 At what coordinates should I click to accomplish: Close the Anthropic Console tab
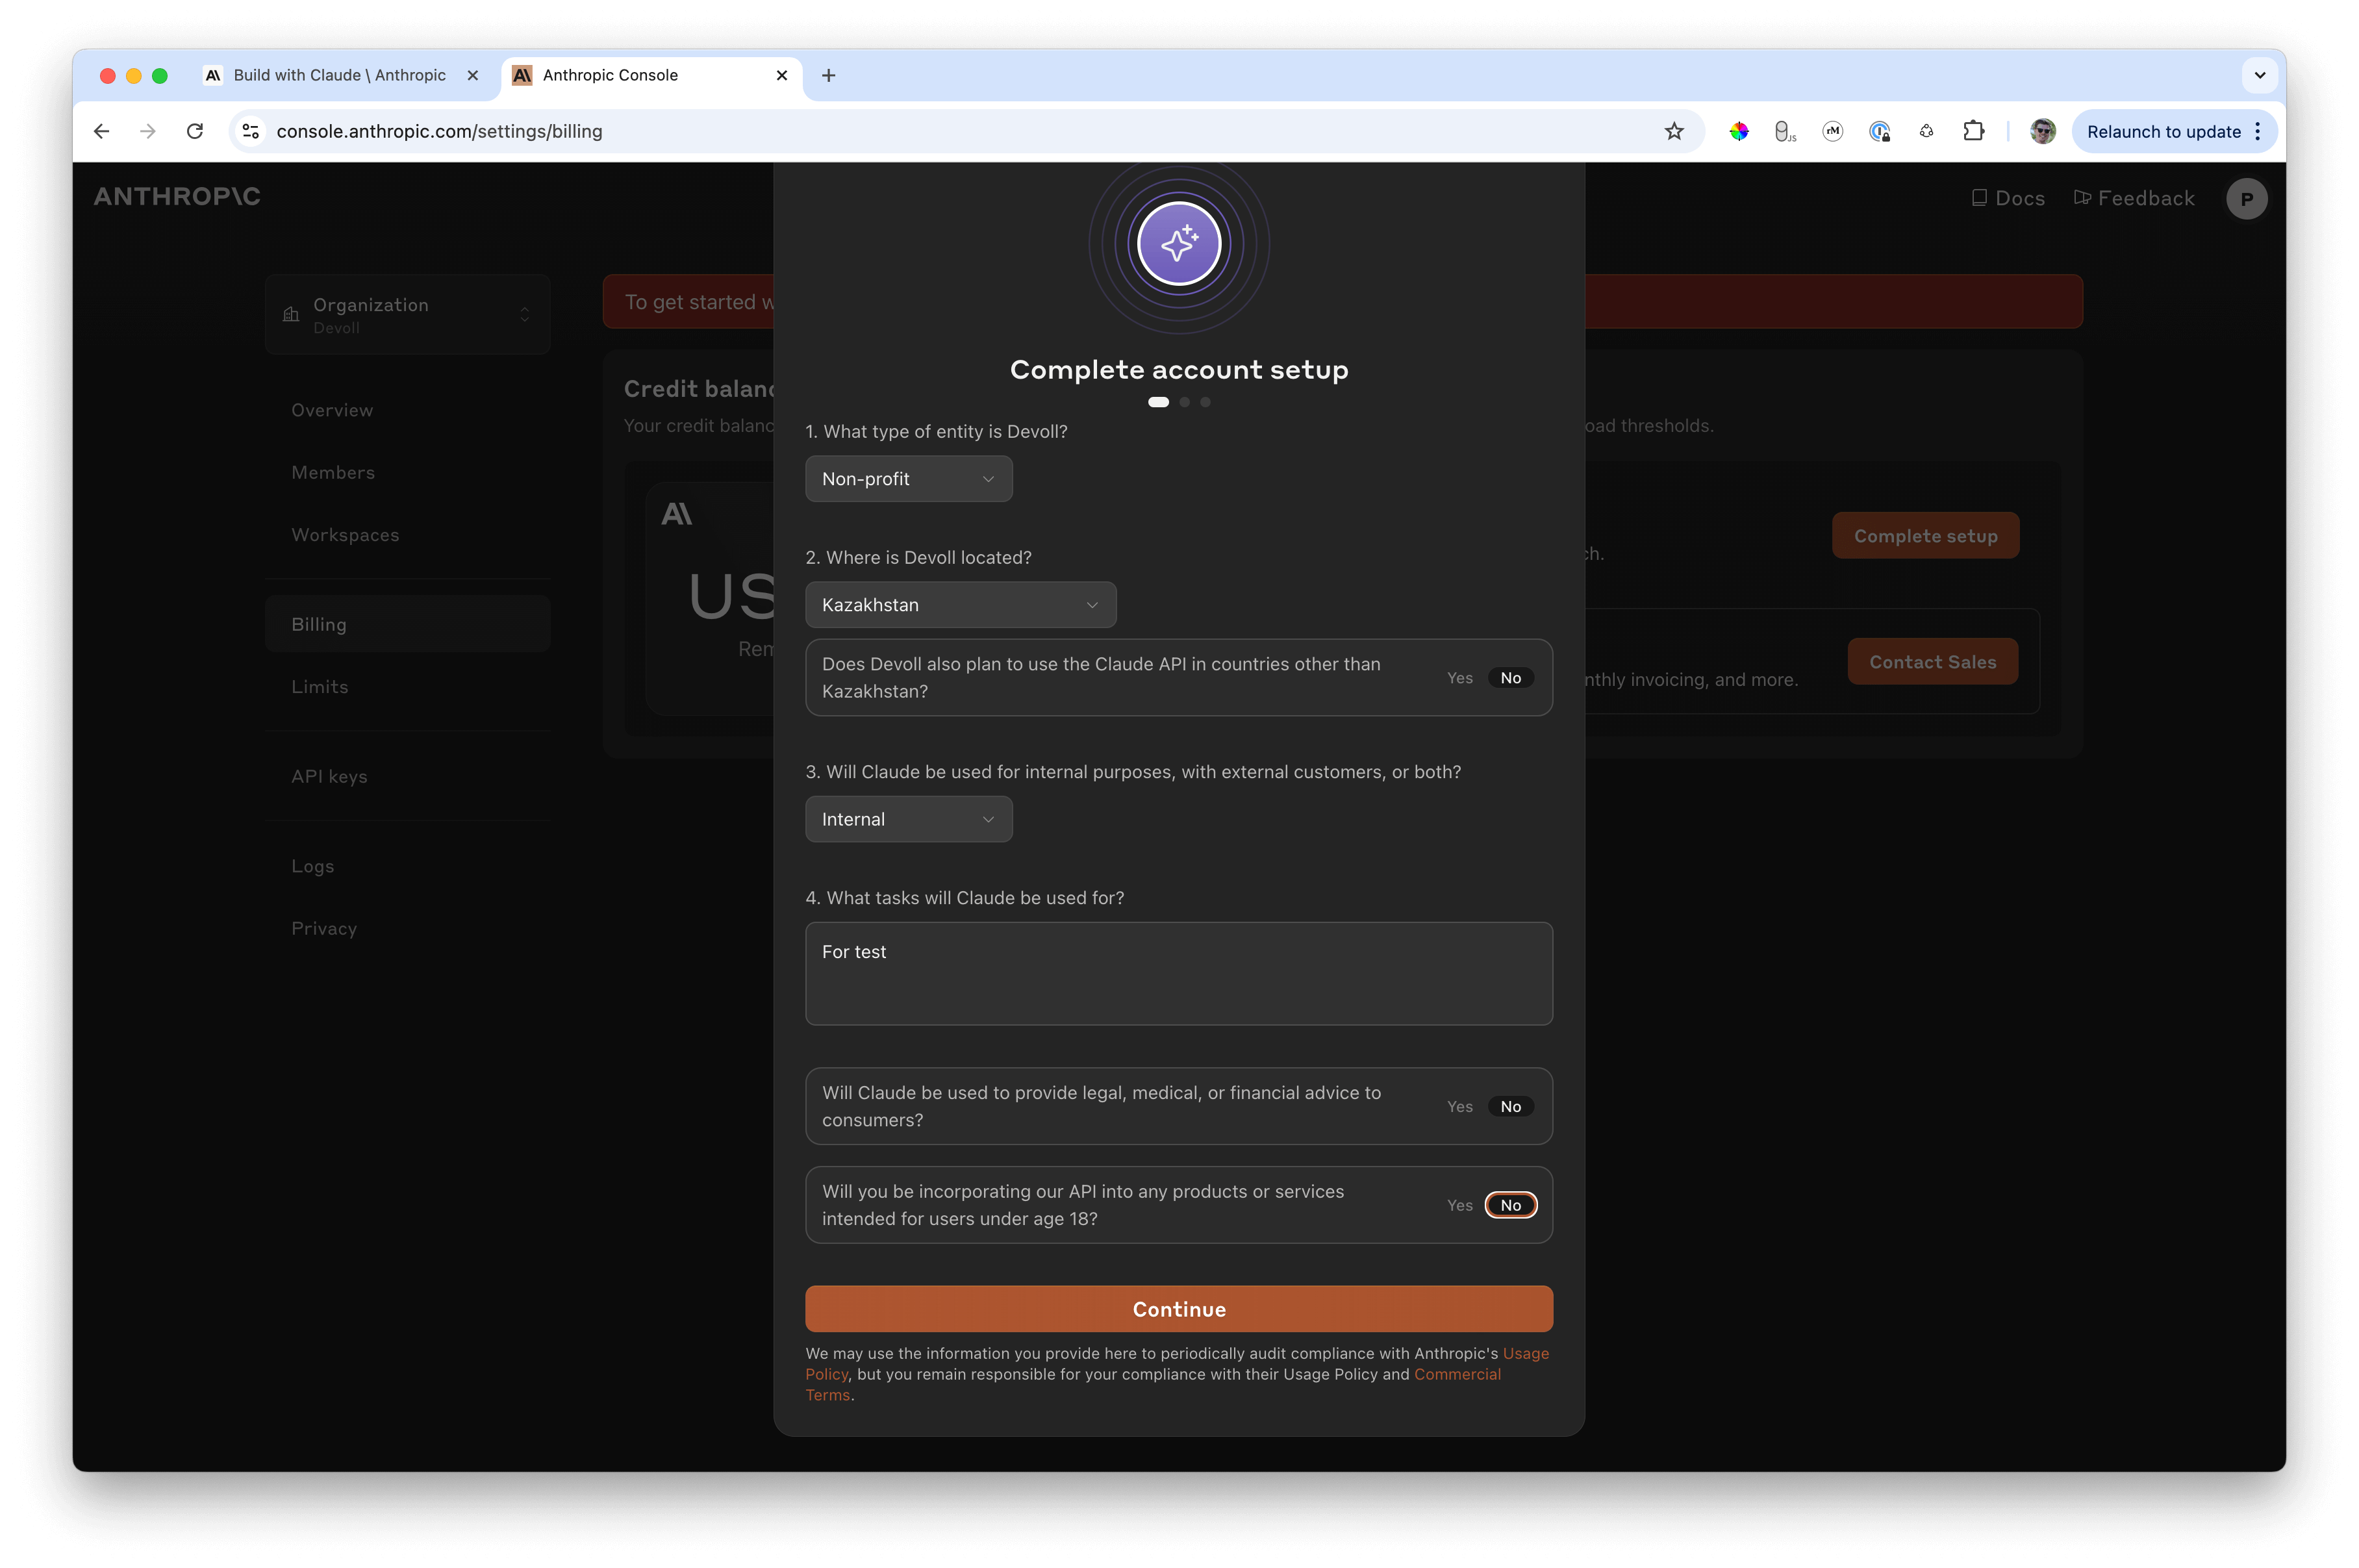(782, 75)
